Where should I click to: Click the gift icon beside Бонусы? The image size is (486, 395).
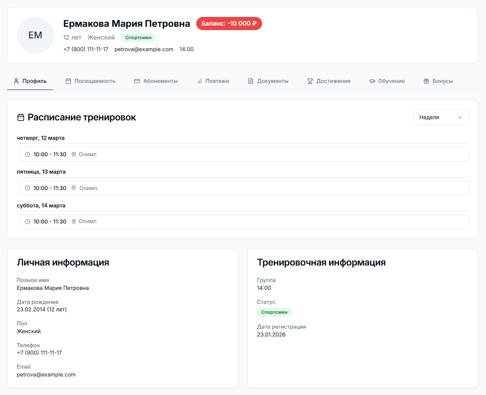pyautogui.click(x=426, y=81)
